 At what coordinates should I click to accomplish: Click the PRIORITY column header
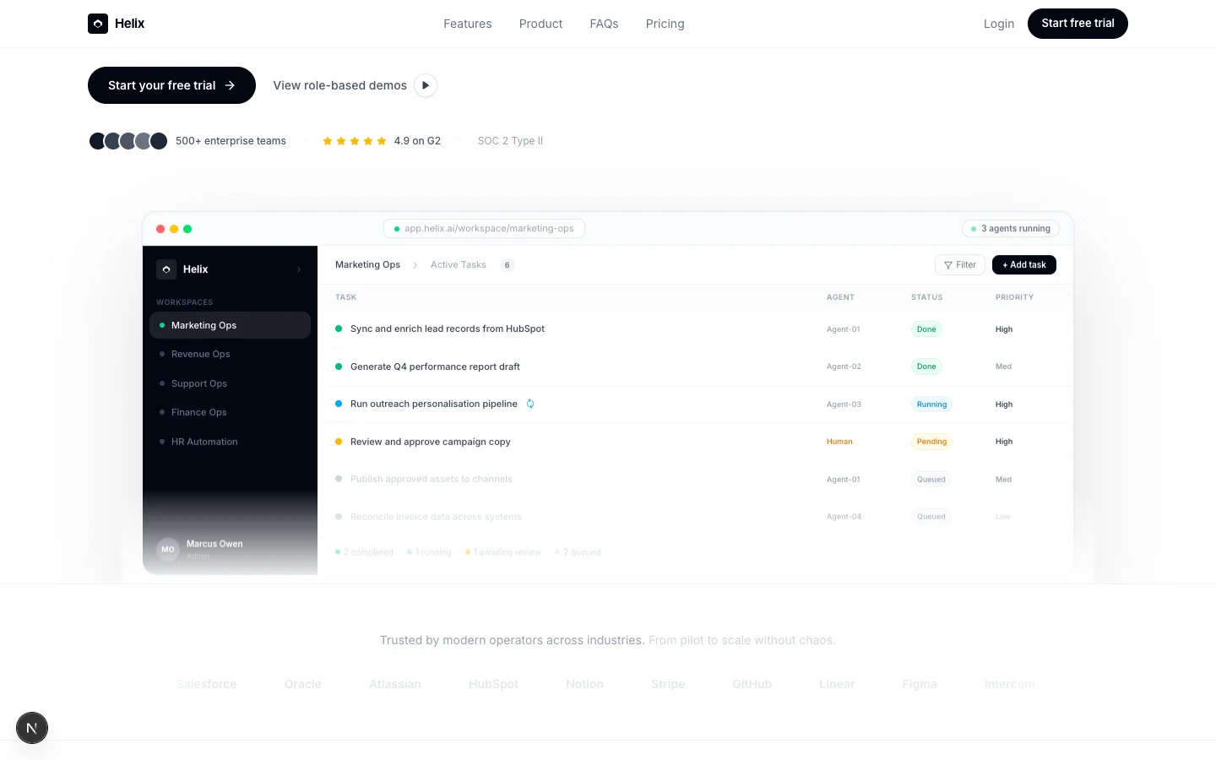[x=1014, y=297]
